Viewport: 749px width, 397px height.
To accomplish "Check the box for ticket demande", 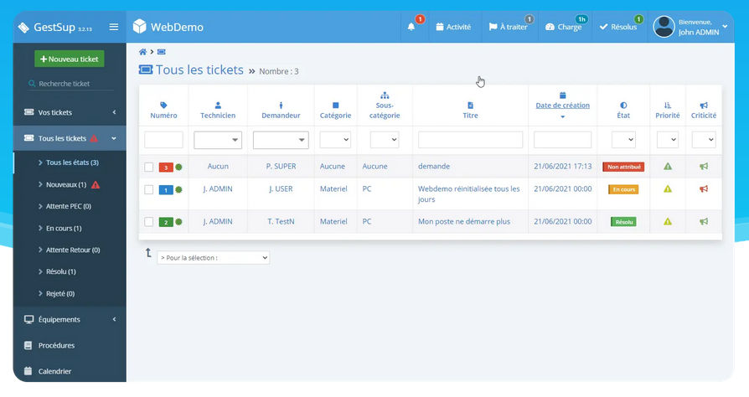I will coord(149,167).
